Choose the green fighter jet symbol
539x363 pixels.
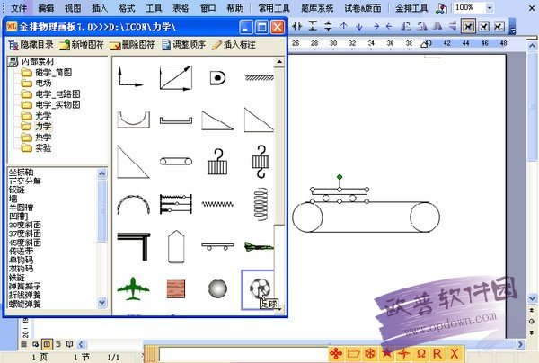259,246
